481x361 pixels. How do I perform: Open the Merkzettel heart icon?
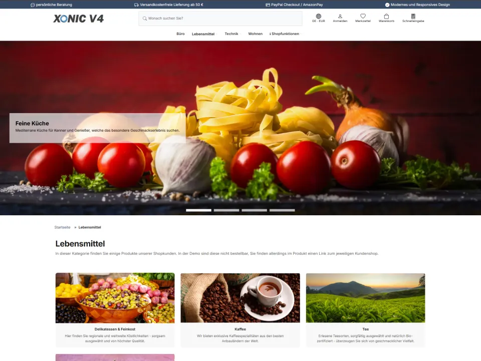[363, 16]
